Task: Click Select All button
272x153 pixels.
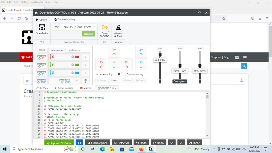Action: coord(122,143)
